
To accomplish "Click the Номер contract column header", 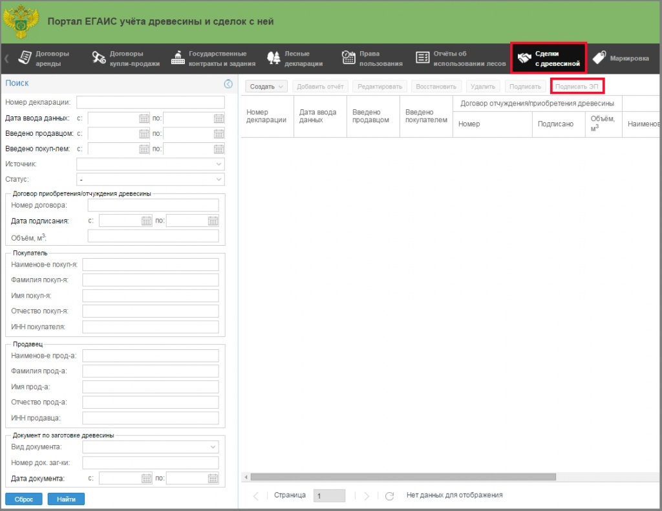I will [x=492, y=124].
